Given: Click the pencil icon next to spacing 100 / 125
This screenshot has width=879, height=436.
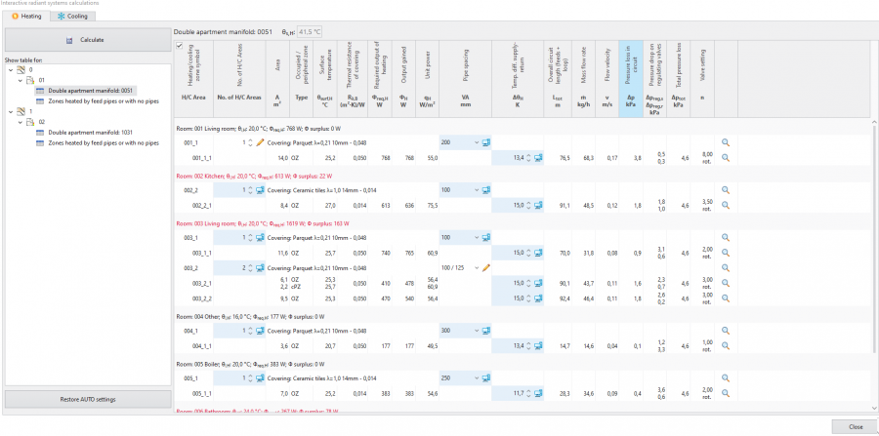Looking at the screenshot, I should click(485, 267).
